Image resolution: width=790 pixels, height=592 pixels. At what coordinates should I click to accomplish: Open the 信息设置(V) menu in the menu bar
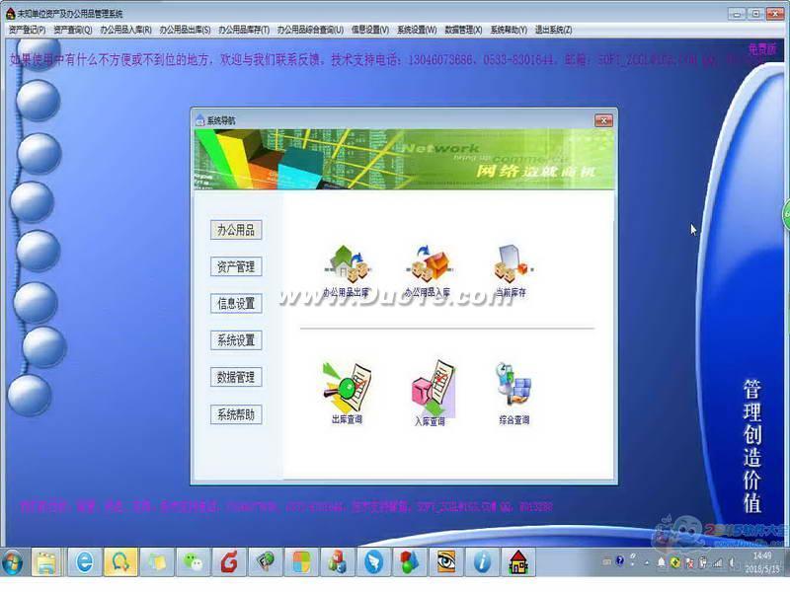click(370, 30)
